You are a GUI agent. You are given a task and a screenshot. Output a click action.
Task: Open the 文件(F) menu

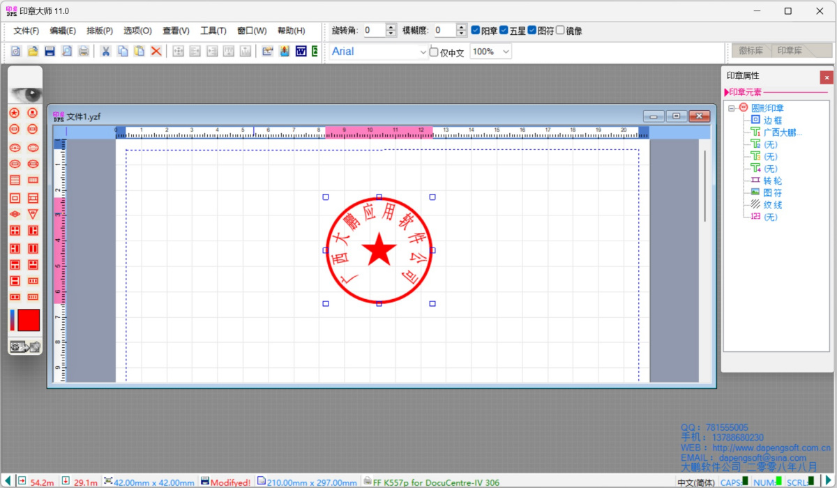pos(27,31)
